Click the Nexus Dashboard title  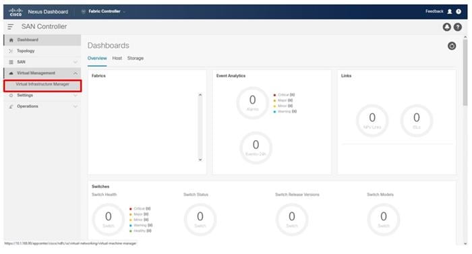48,11
